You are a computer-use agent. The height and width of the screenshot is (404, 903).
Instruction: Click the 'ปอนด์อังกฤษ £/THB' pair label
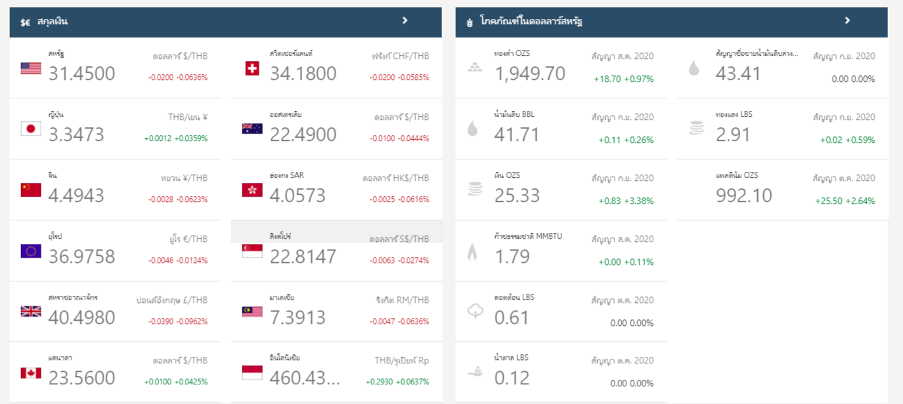click(172, 300)
